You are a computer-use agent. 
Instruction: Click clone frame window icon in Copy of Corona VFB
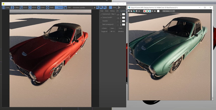134,11
